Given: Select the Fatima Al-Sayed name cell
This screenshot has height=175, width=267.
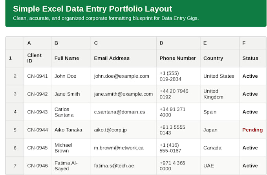Looking at the screenshot, I should [71, 166].
